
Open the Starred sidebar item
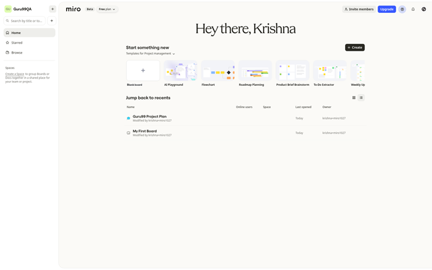30,43
